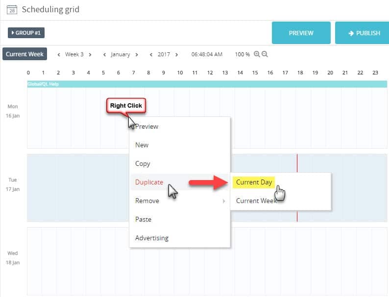Click hour 23 in the timeline header

375,72
